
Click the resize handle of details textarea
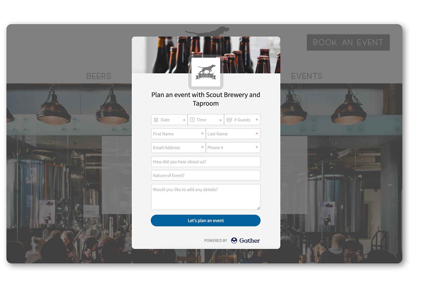tap(258, 208)
